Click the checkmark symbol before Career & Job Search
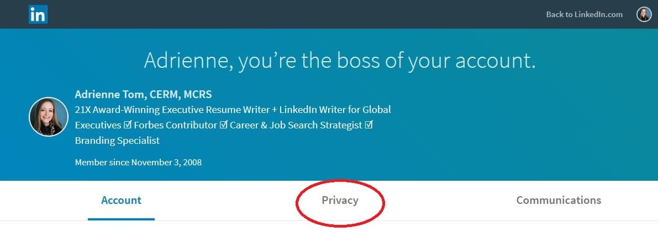This screenshot has height=232, width=658. [x=223, y=125]
